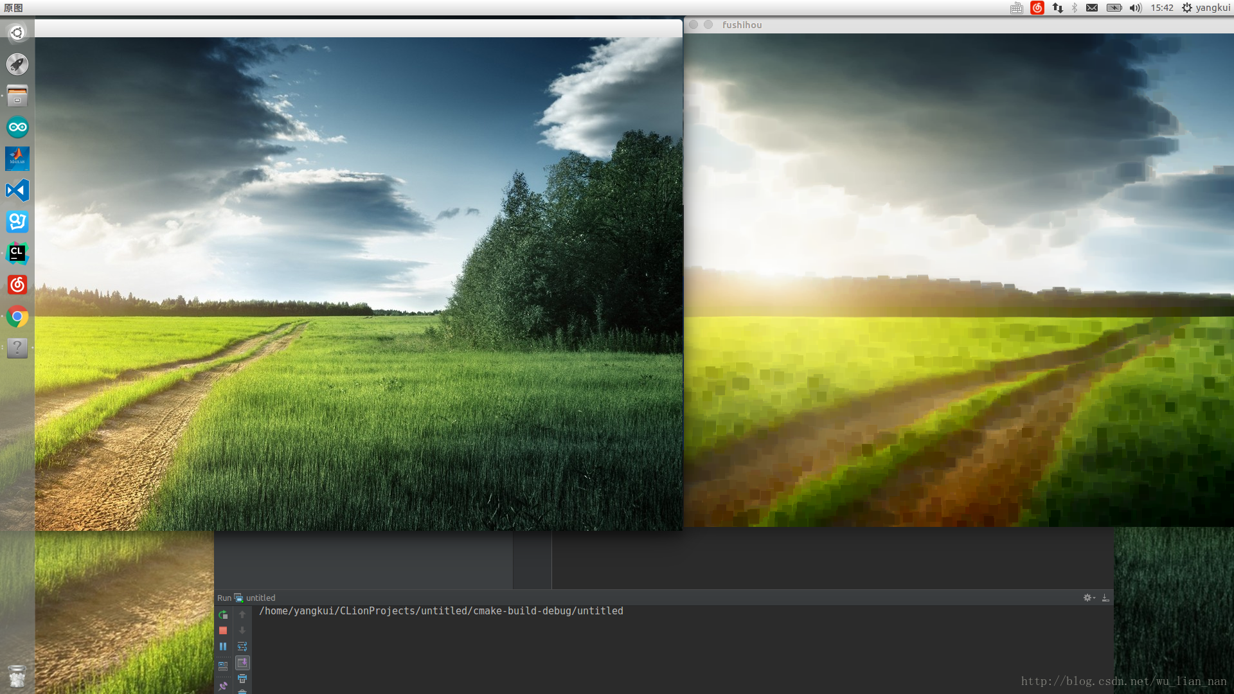Viewport: 1234px width, 694px height.
Task: Open the battery status indicator
Action: [1114, 8]
